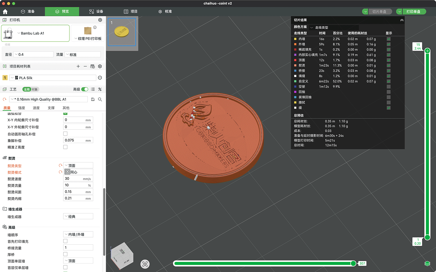
Task: Reset ironing type to default
Action: click(60, 165)
